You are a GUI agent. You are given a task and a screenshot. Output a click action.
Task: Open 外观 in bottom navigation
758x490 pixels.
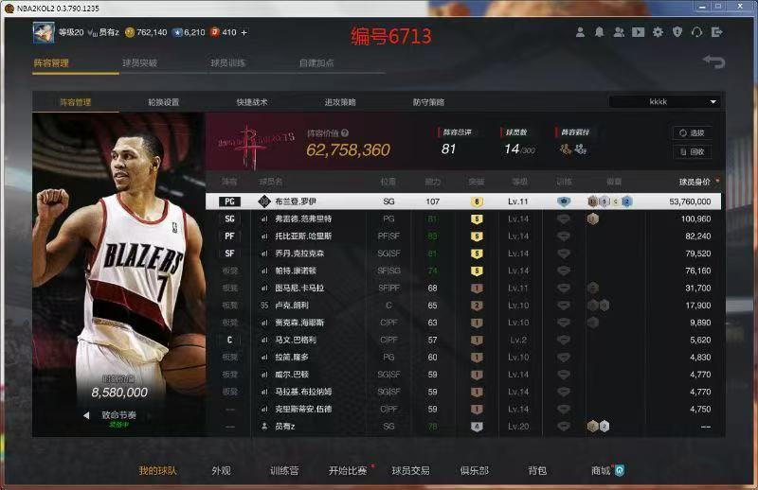(221, 470)
